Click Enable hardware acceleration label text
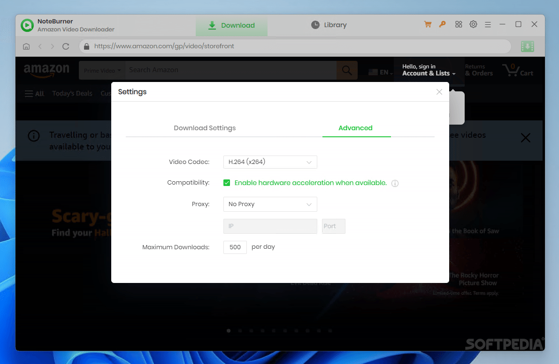The image size is (559, 364). click(x=311, y=183)
